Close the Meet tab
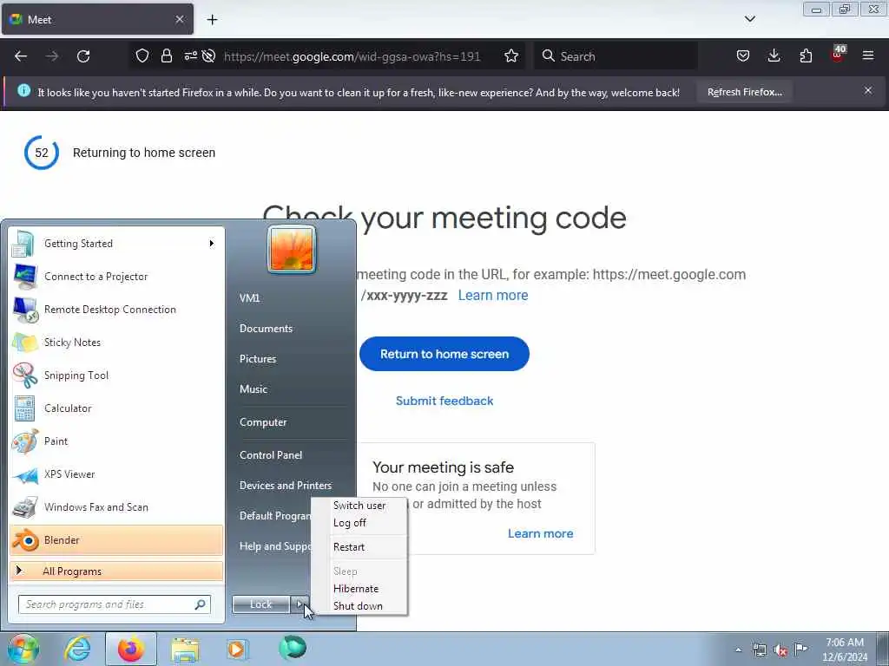Screen dimensions: 889x666 pyautogui.click(x=179, y=19)
